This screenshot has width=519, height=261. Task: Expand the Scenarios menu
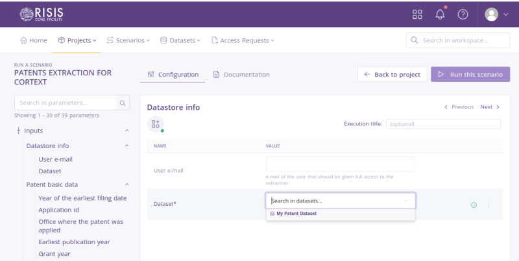pos(128,40)
